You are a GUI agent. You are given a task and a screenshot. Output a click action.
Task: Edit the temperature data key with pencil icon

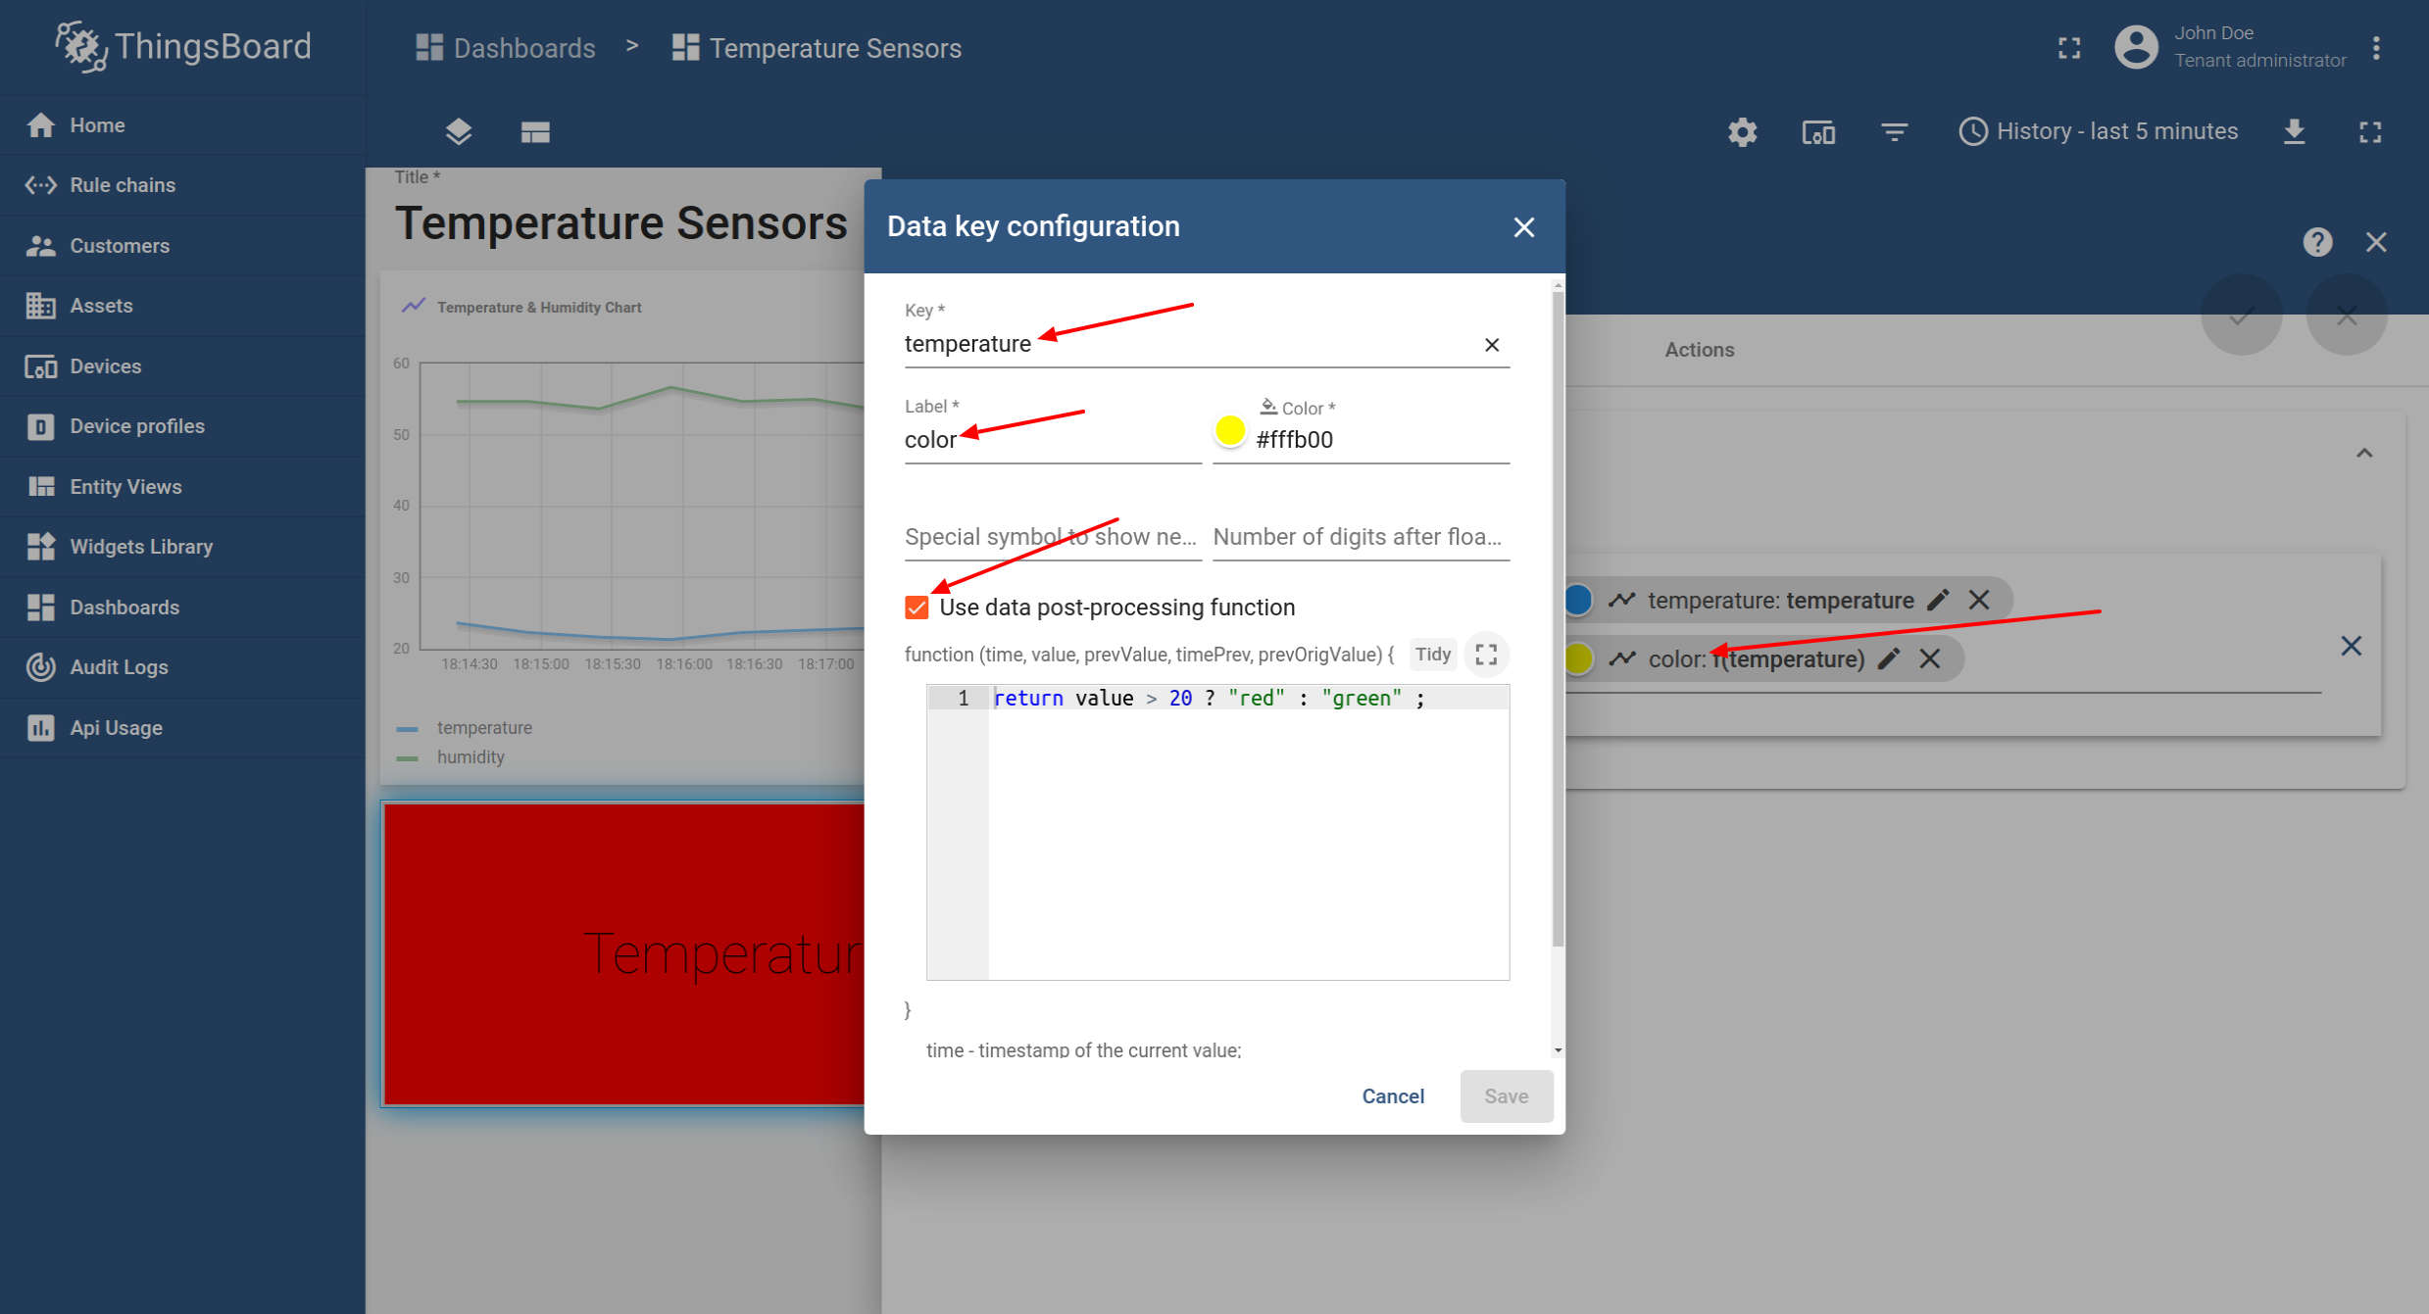tap(1938, 600)
